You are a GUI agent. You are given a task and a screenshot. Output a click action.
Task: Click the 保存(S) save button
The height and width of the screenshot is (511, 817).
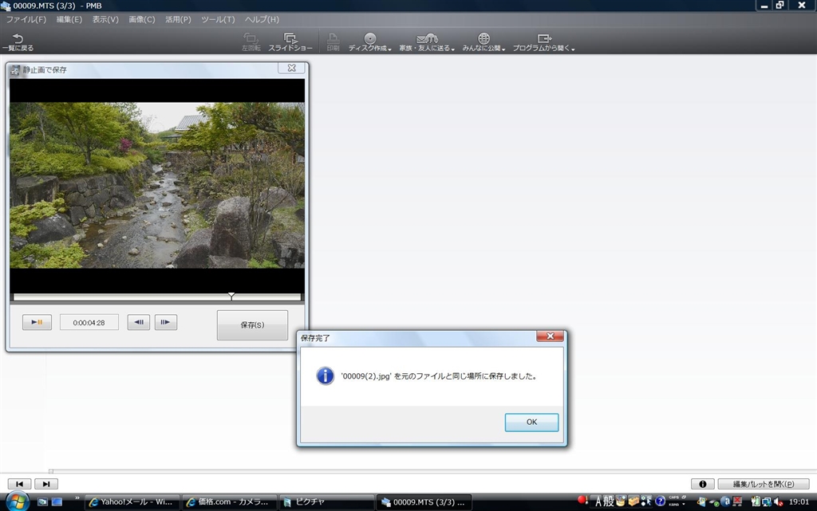[x=252, y=325]
